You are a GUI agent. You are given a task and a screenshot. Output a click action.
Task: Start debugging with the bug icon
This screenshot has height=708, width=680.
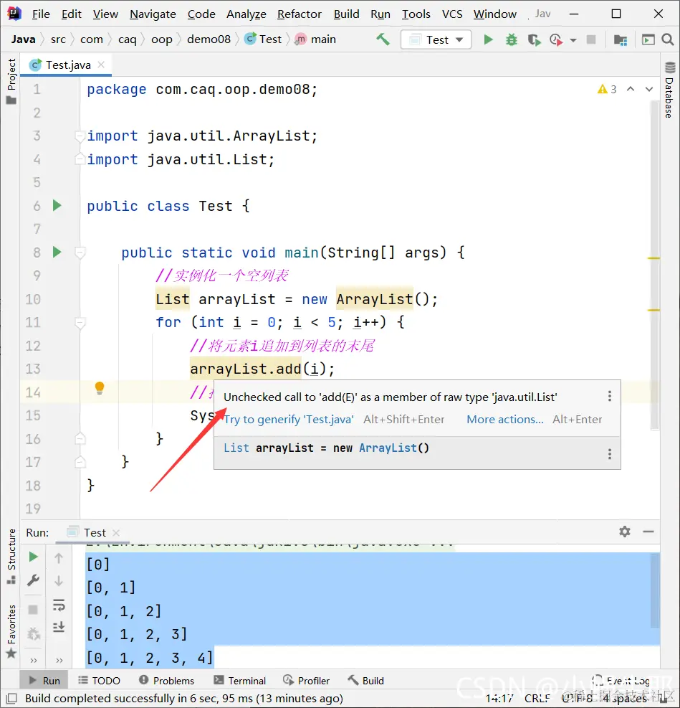tap(512, 39)
